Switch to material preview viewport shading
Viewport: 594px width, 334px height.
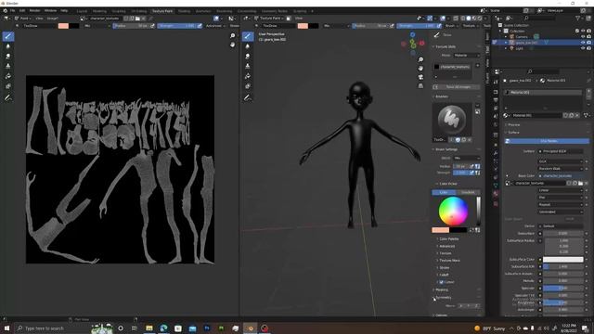(474, 19)
